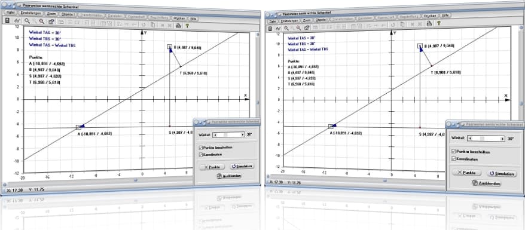The width and height of the screenshot is (525, 230).
Task: Toggle 'Punkte beschriften' checkbox in the left panel
Action: click(200, 148)
